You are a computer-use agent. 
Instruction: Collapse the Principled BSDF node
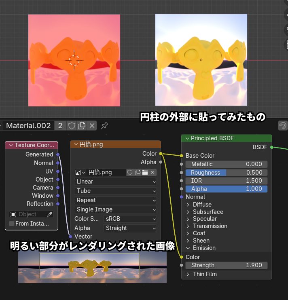[187, 138]
